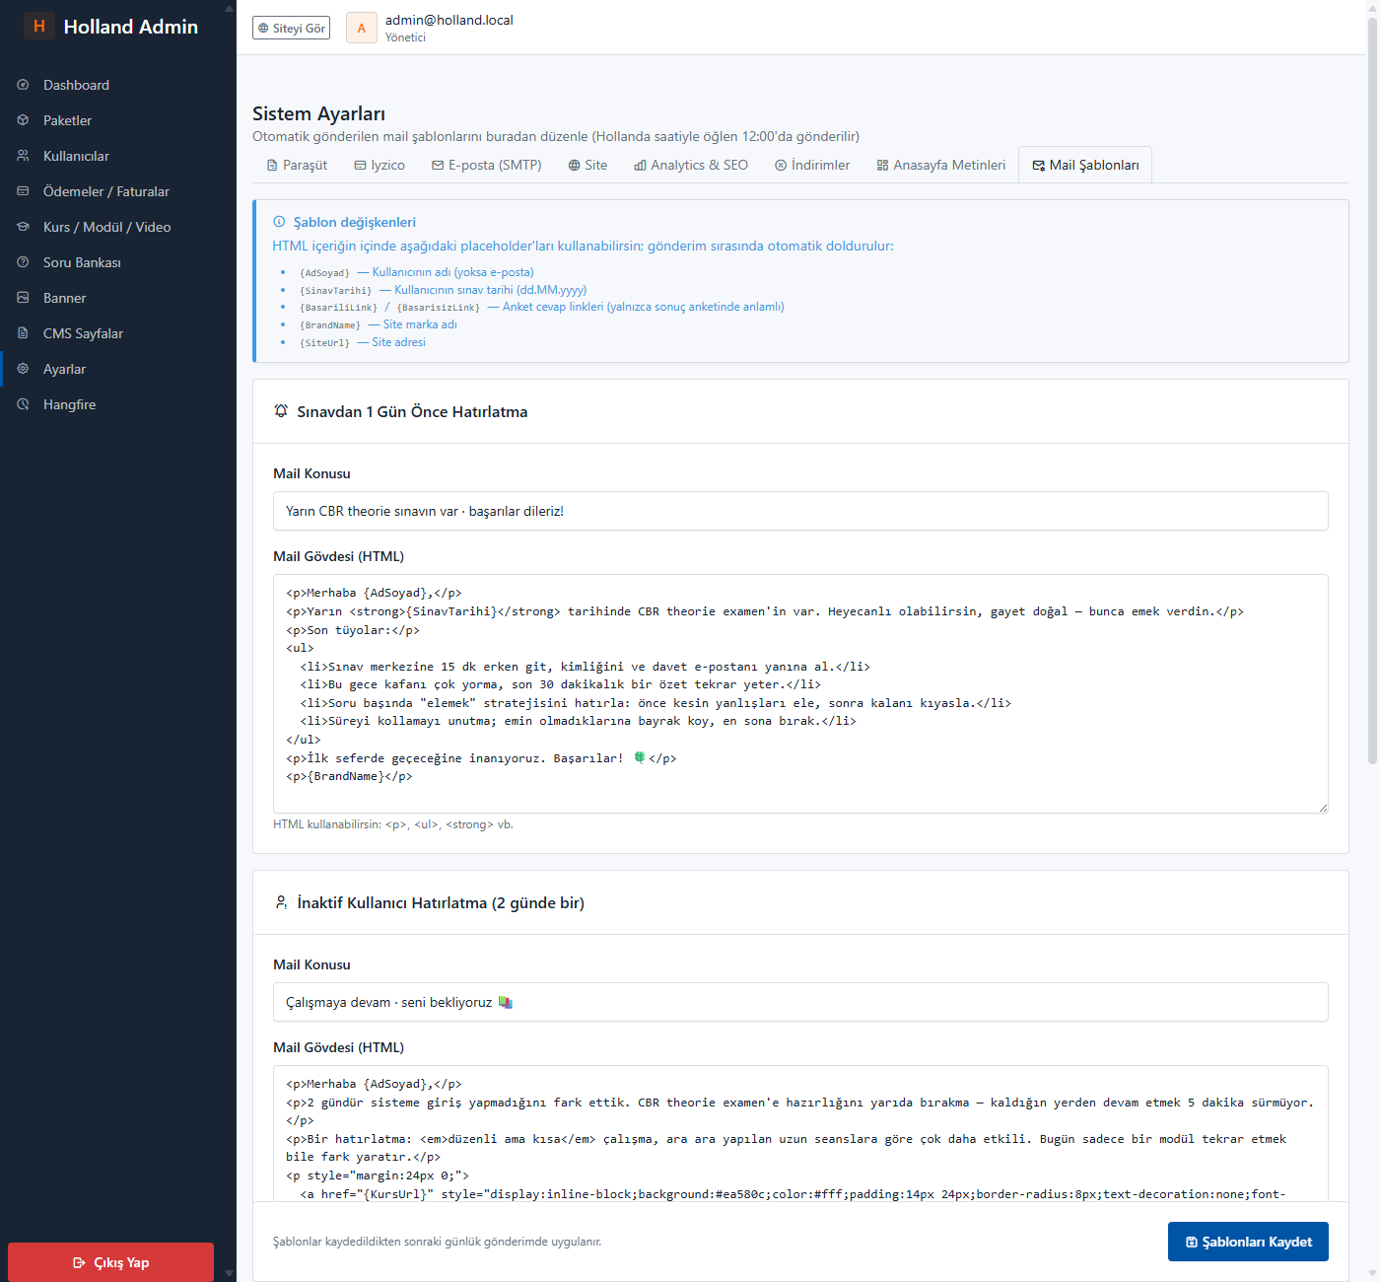The width and height of the screenshot is (1380, 1282).
Task: Click the Mail Konusu field with Yarın CBR theorie
Action: click(800, 511)
